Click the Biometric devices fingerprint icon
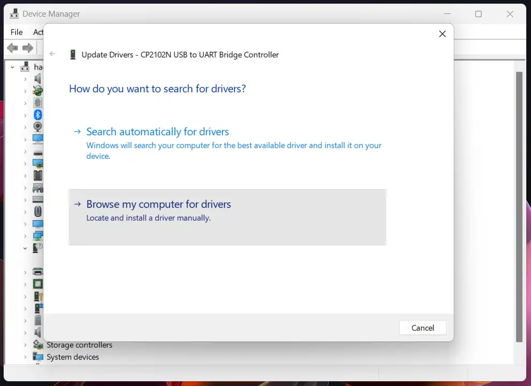531x386 pixels. 38,102
